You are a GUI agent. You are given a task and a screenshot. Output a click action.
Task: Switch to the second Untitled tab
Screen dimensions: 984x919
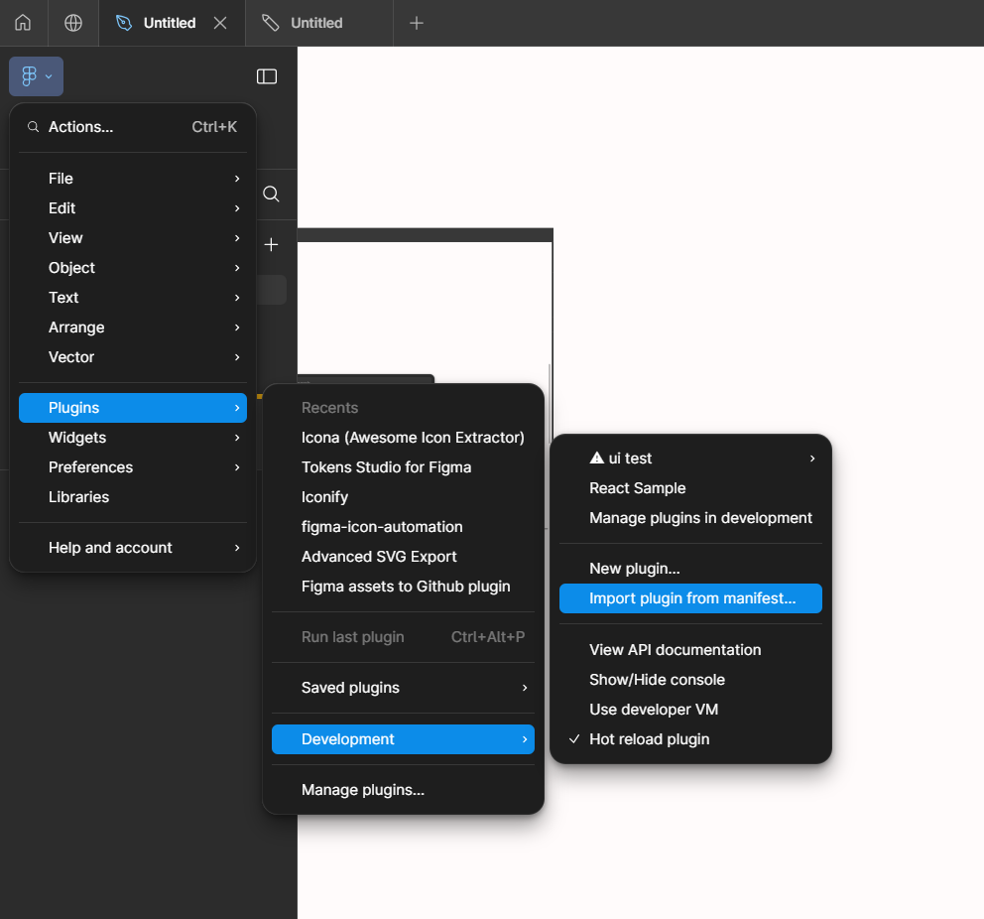click(319, 23)
